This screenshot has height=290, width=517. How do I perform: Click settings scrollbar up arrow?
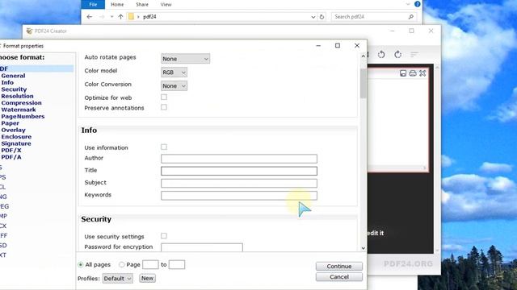(363, 56)
